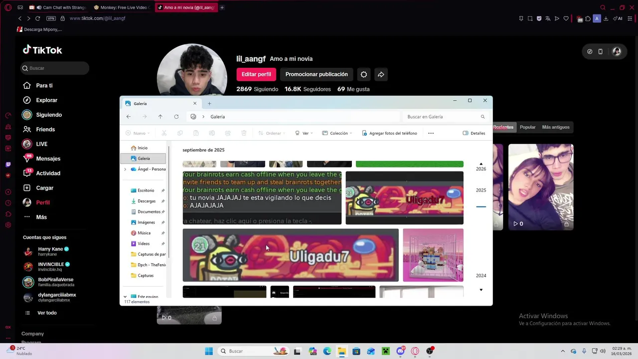This screenshot has width=638, height=359.
Task: Select the Más antiguos sort tab
Action: [x=556, y=127]
